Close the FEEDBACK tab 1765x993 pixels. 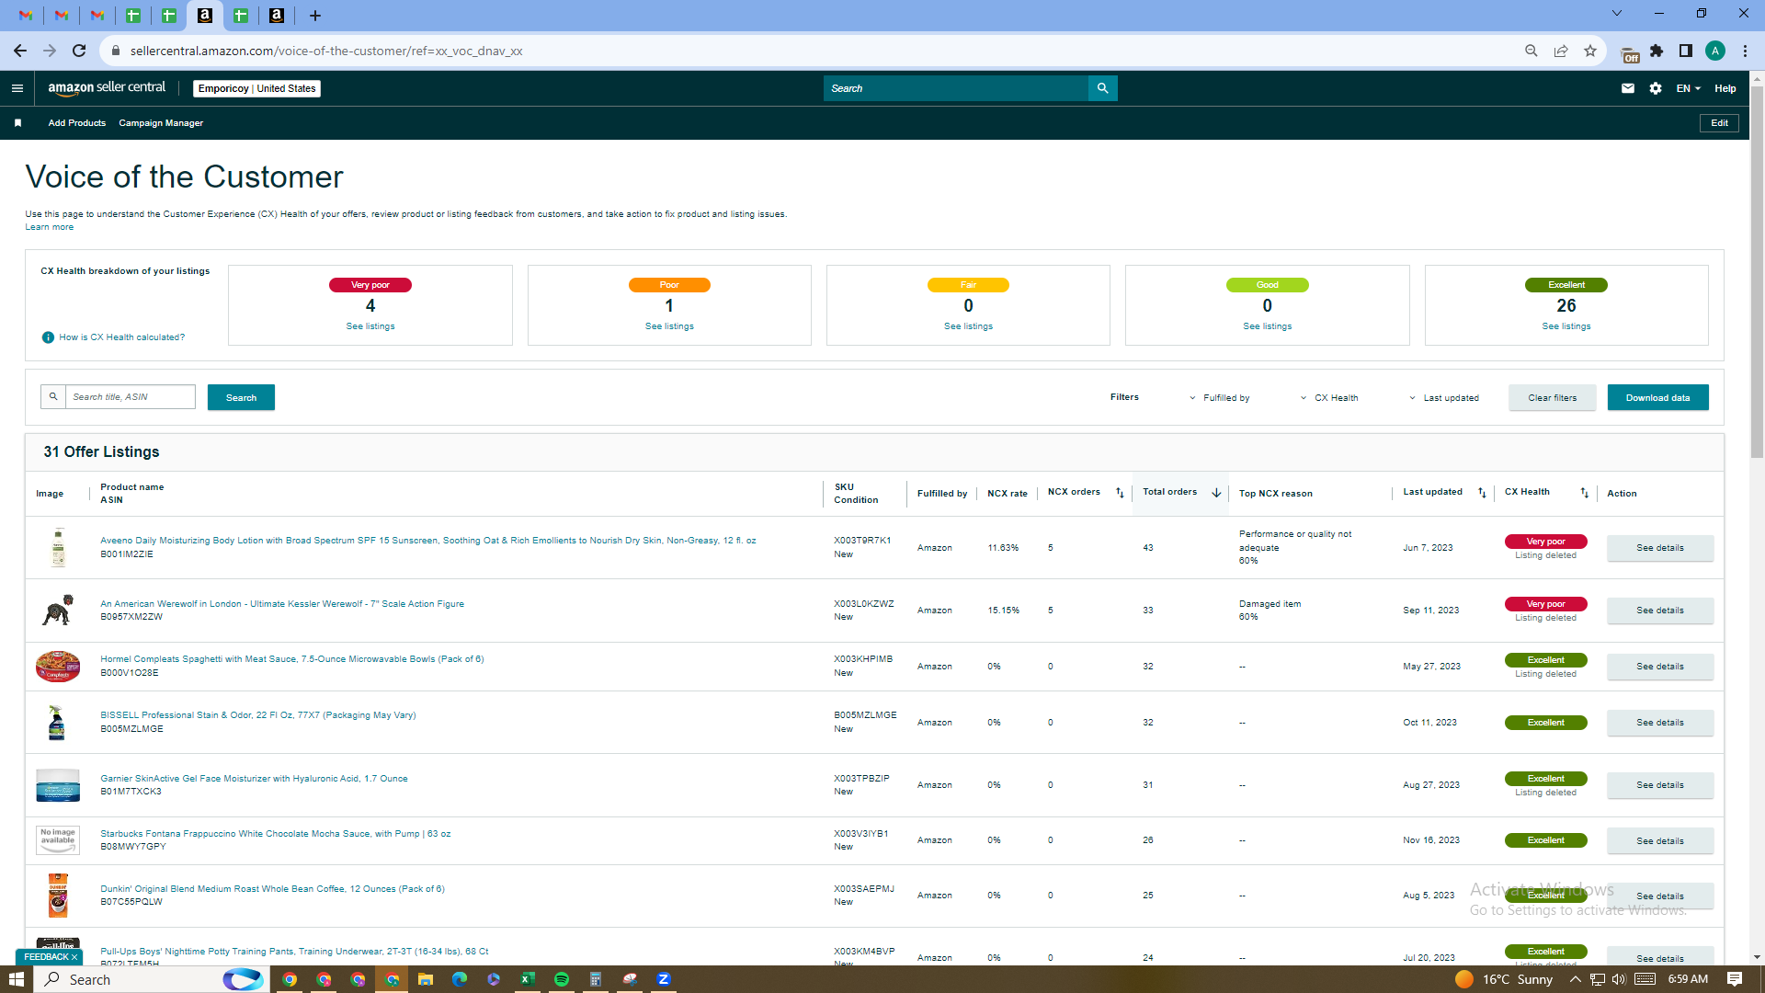[74, 957]
